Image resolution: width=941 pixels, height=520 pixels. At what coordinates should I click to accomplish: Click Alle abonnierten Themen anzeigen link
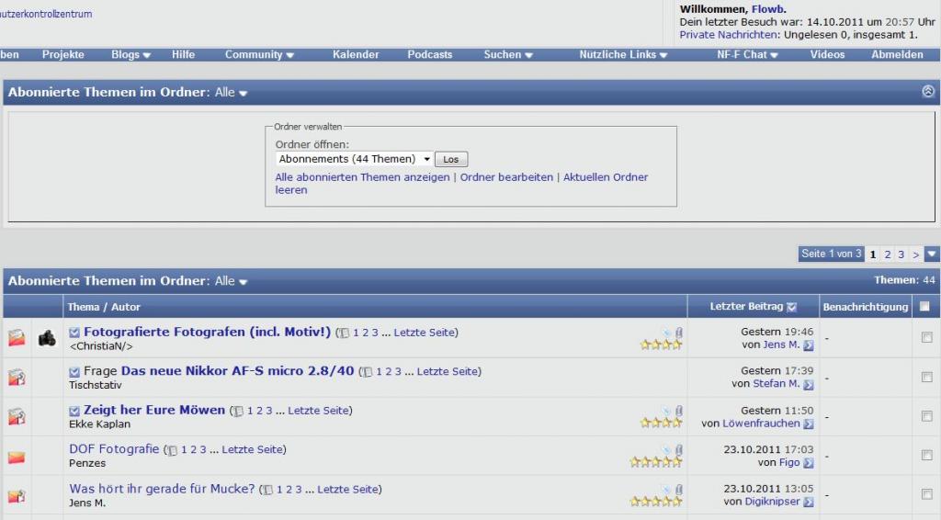click(x=362, y=177)
